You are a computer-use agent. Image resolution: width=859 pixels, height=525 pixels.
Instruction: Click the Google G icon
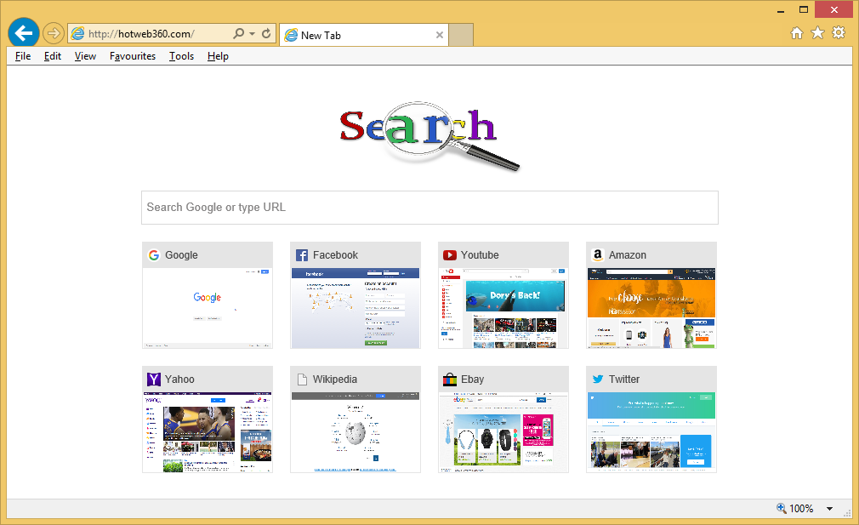[154, 254]
